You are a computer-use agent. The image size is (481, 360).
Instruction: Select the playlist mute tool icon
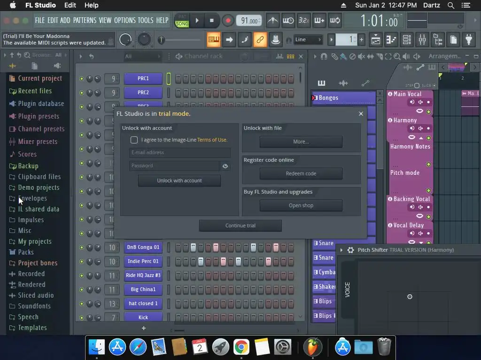(362, 56)
